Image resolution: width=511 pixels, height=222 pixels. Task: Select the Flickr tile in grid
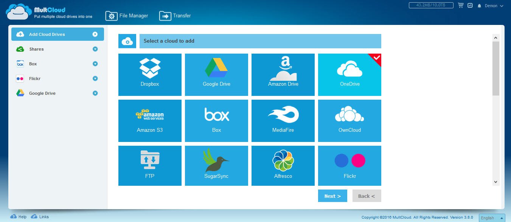(349, 166)
